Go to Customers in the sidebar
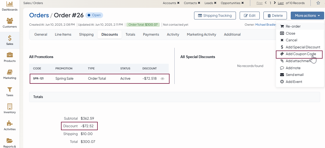This screenshot has height=148, width=325. pyautogui.click(x=9, y=21)
